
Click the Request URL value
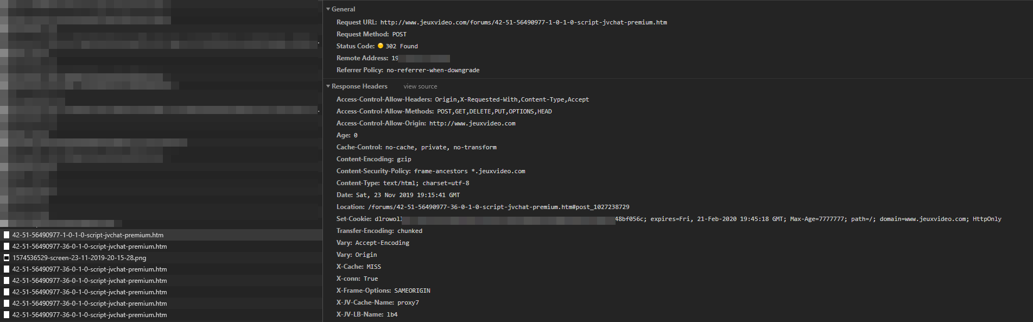click(x=523, y=22)
